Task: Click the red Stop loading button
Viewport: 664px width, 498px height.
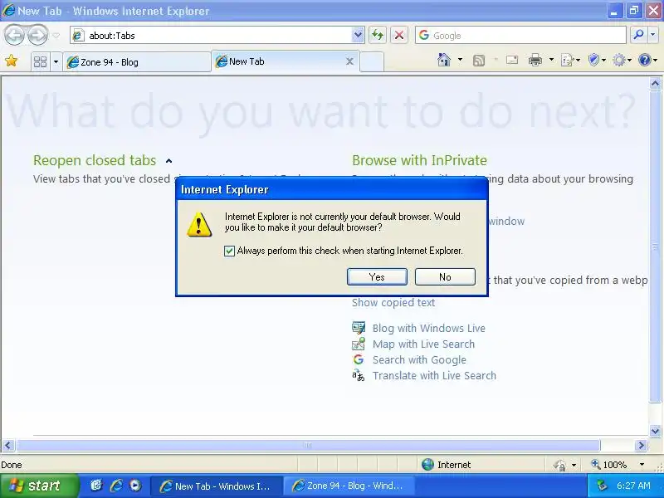Action: pos(399,36)
